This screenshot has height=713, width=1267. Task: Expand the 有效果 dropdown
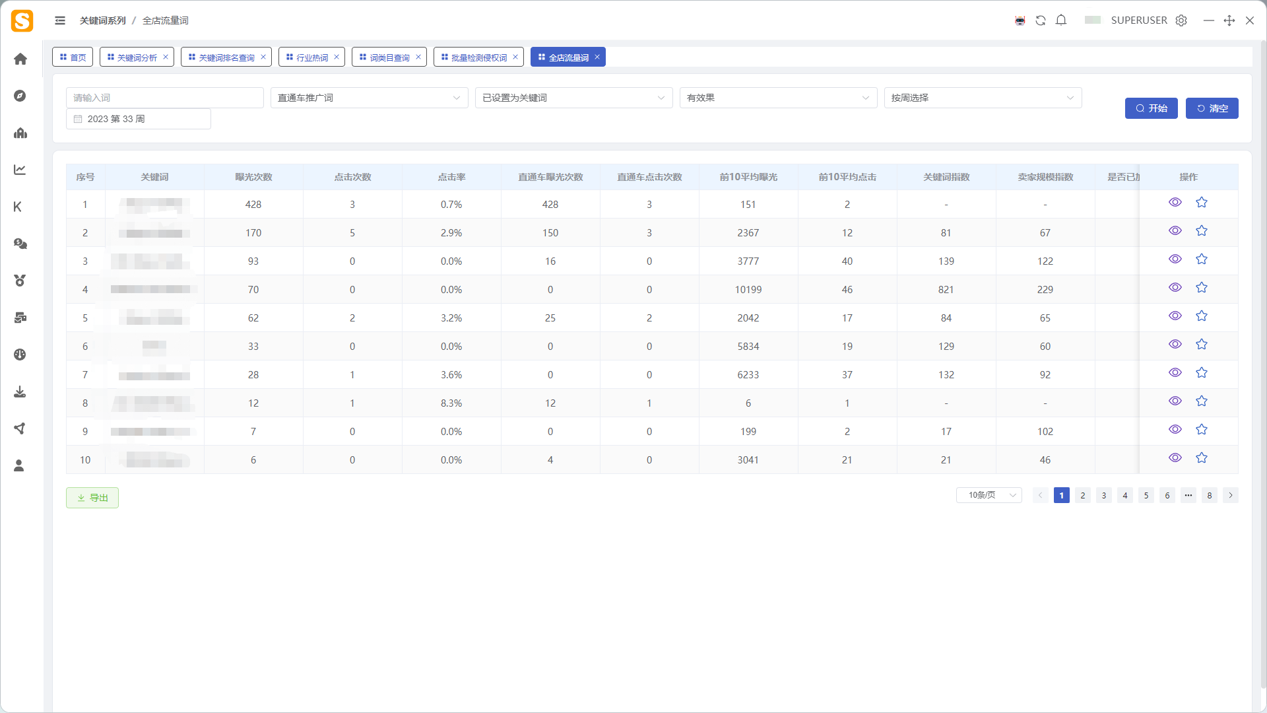coord(778,98)
